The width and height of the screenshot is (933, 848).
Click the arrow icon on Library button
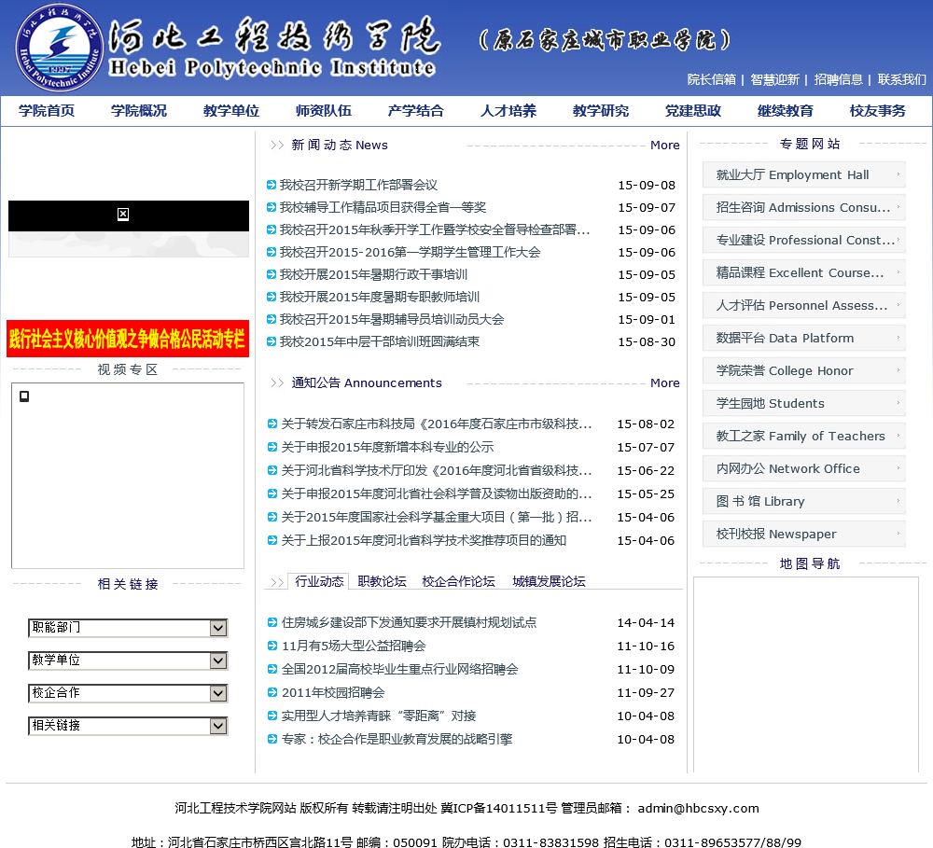[x=898, y=501]
